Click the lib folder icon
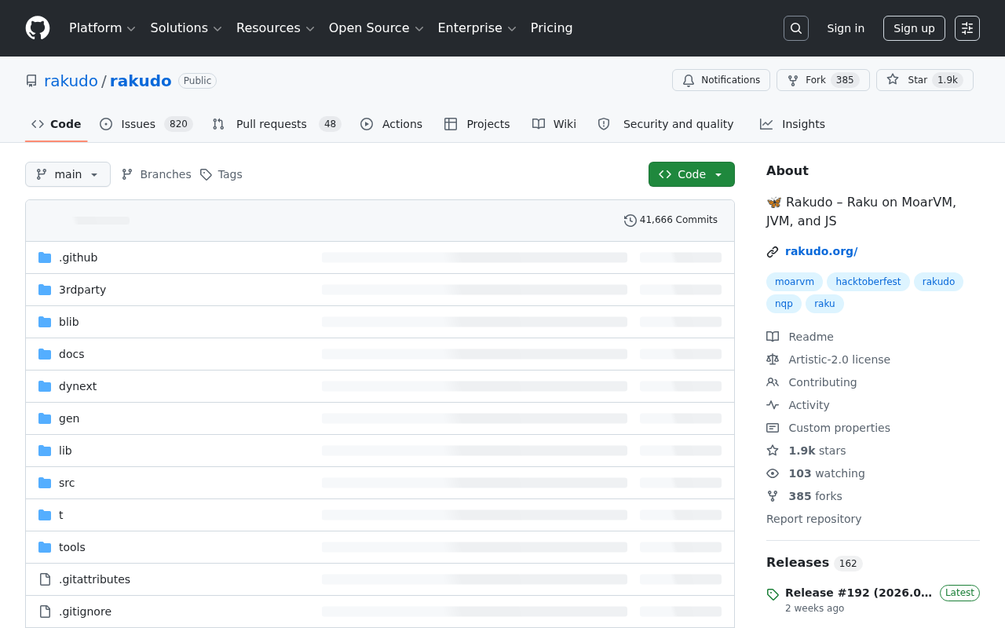 click(x=45, y=451)
